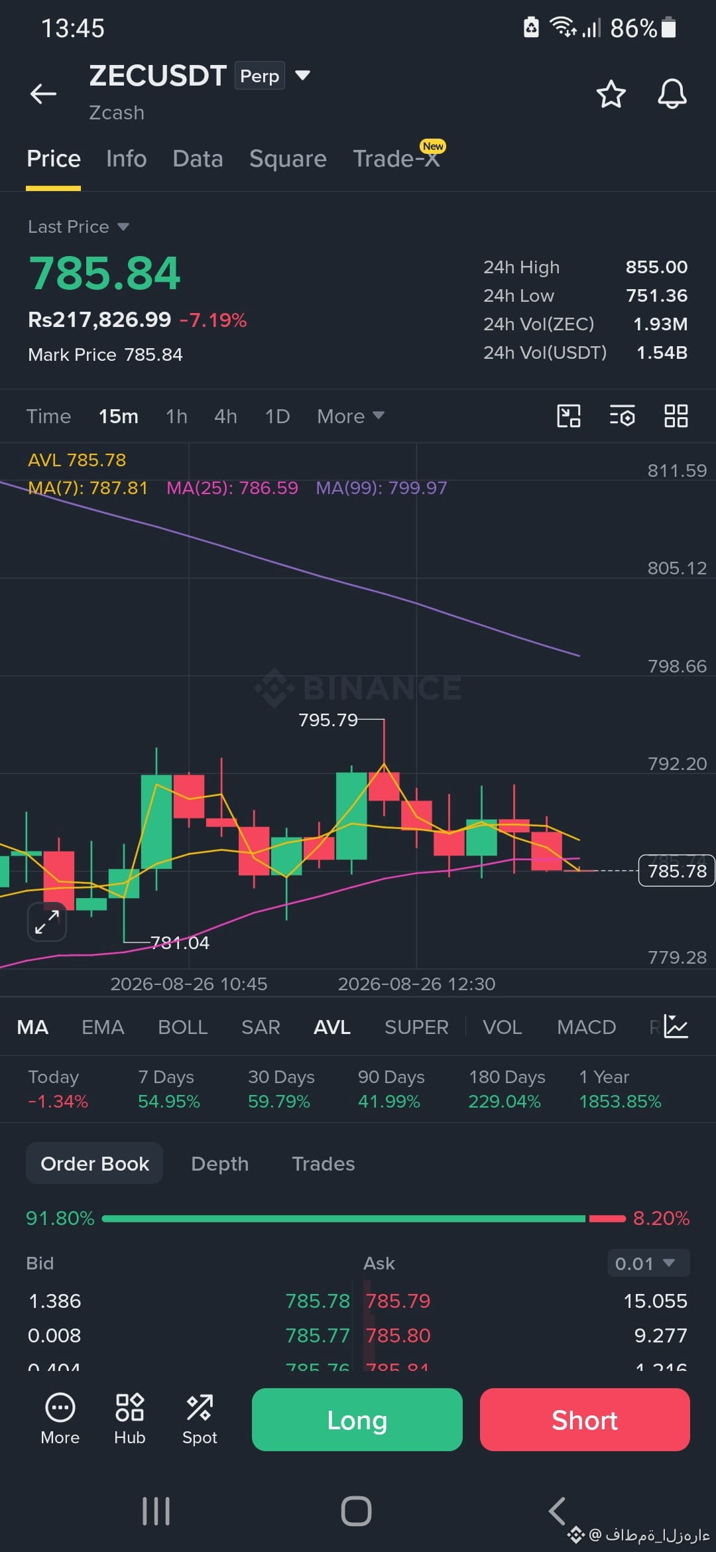Open More timeframes dropdown
Image resolution: width=716 pixels, height=1552 pixels.
pyautogui.click(x=350, y=416)
